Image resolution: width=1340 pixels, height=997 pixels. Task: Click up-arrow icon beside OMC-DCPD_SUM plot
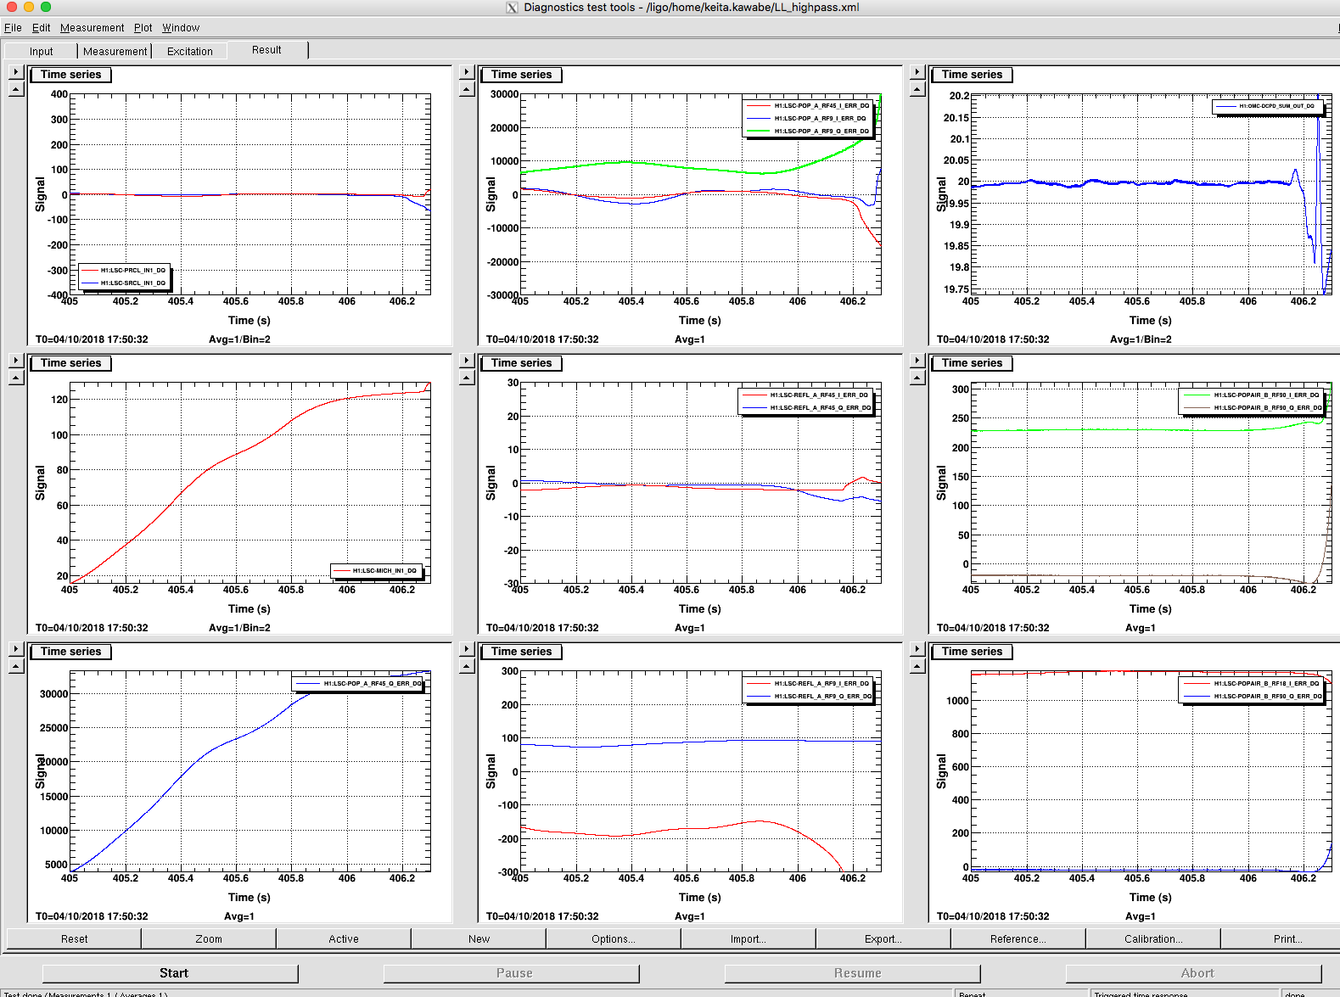917,89
